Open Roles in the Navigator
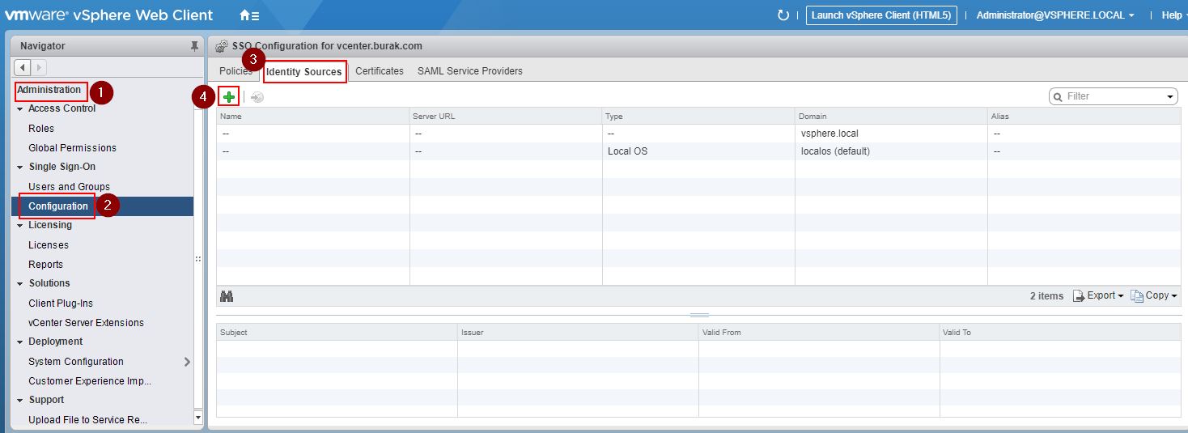1188x433 pixels. [41, 129]
